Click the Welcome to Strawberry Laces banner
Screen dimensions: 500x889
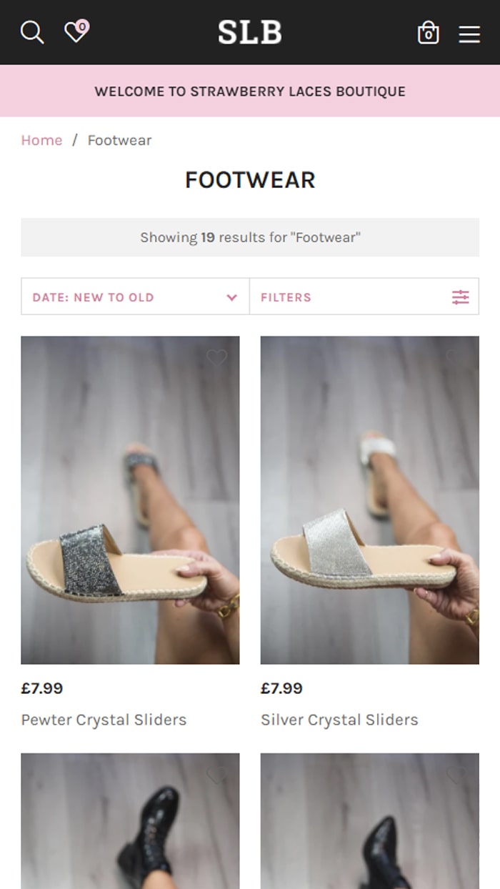click(x=250, y=91)
